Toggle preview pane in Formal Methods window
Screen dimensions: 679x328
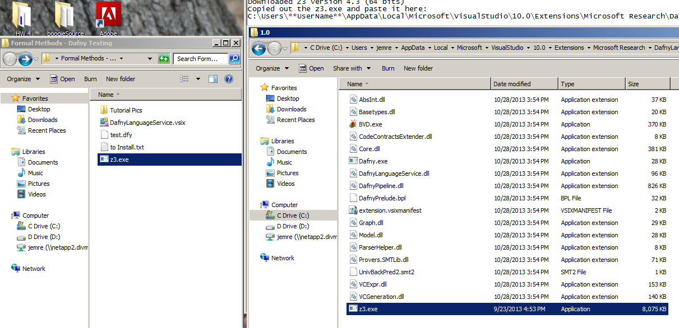tap(213, 79)
